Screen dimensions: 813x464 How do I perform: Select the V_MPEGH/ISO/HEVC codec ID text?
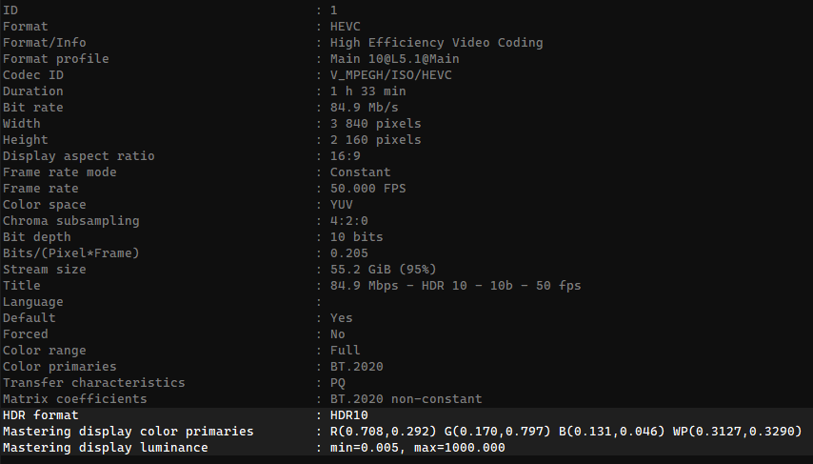tap(390, 75)
